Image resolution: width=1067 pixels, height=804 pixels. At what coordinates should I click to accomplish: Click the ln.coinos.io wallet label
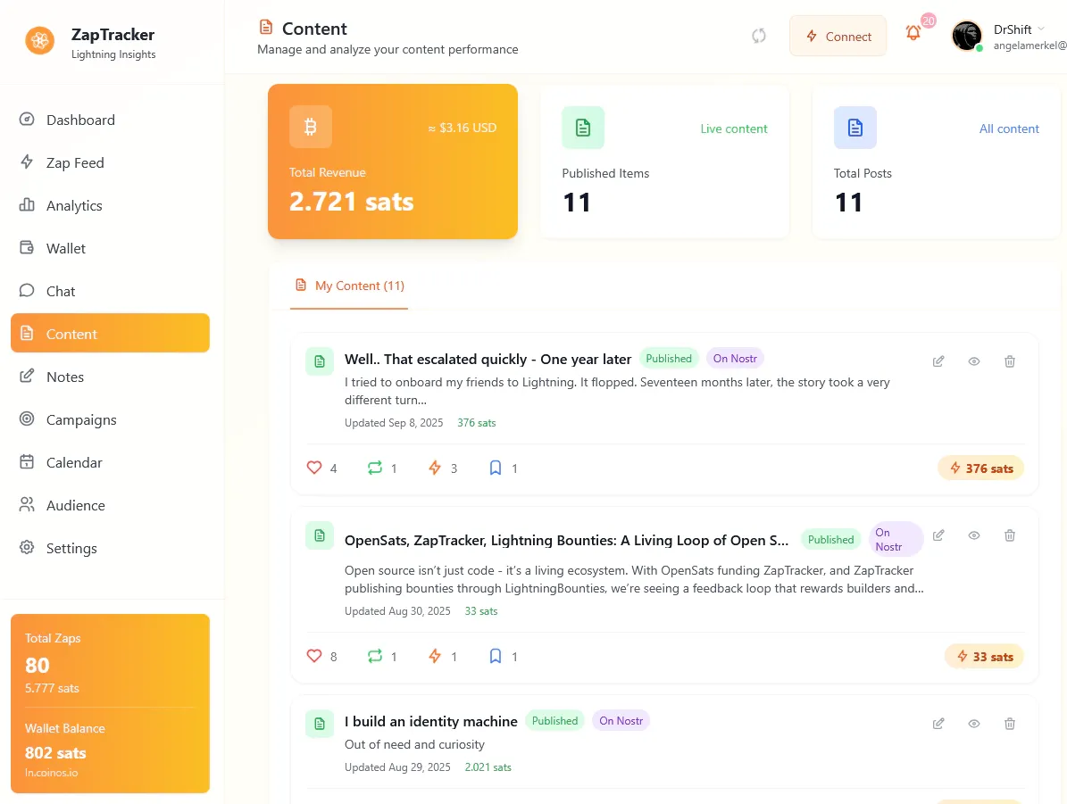click(52, 773)
